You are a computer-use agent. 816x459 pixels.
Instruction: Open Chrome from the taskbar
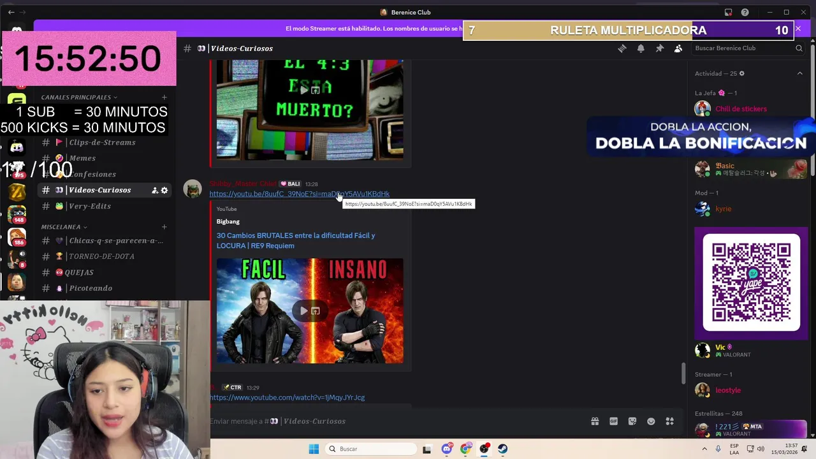click(465, 449)
